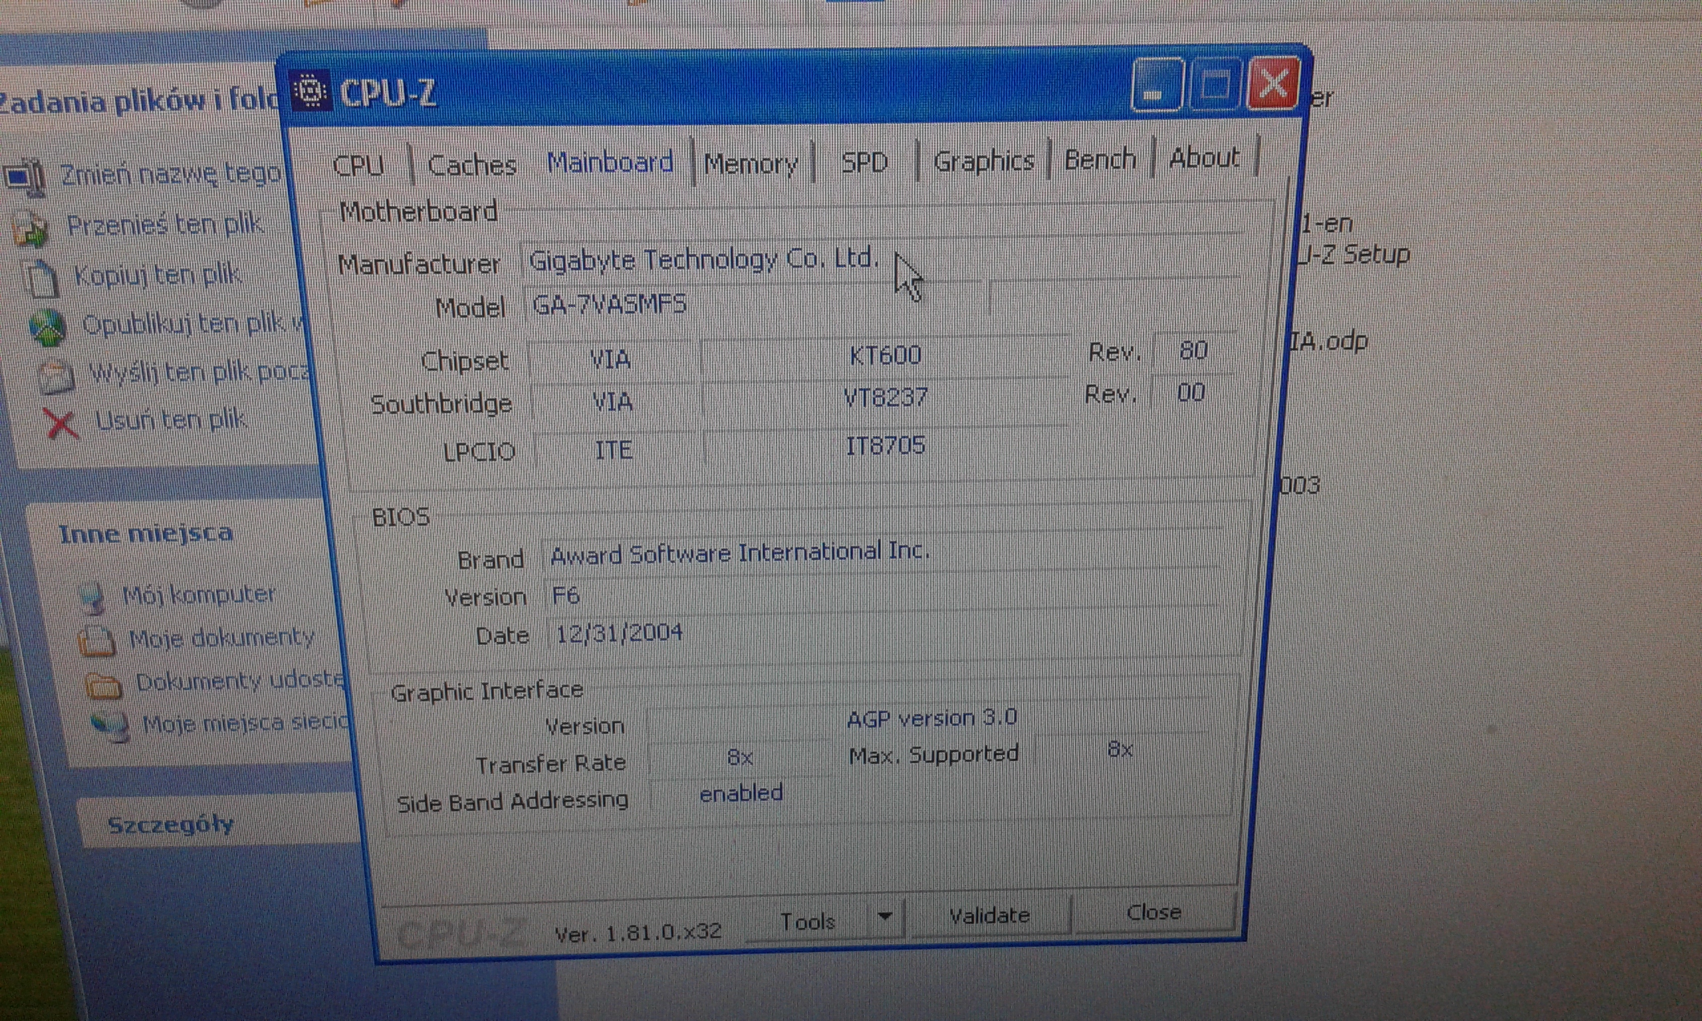Show the About tab
The image size is (1702, 1021).
click(x=1205, y=158)
